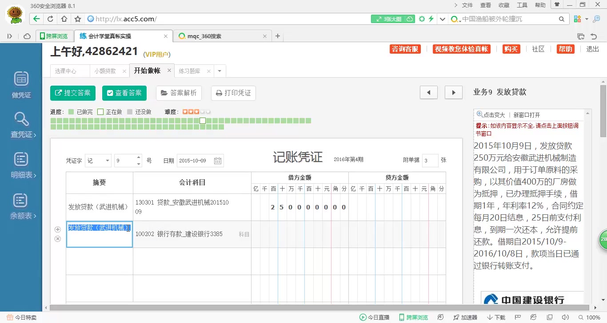Switch to the 小额贷款 tab

point(105,71)
